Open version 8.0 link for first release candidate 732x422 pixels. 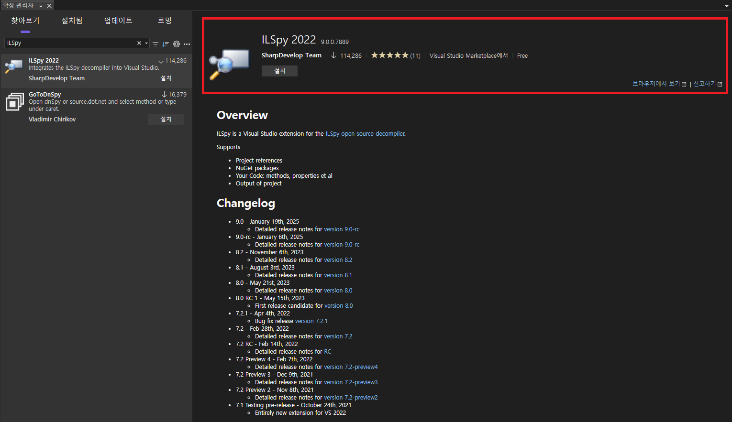tap(339, 306)
